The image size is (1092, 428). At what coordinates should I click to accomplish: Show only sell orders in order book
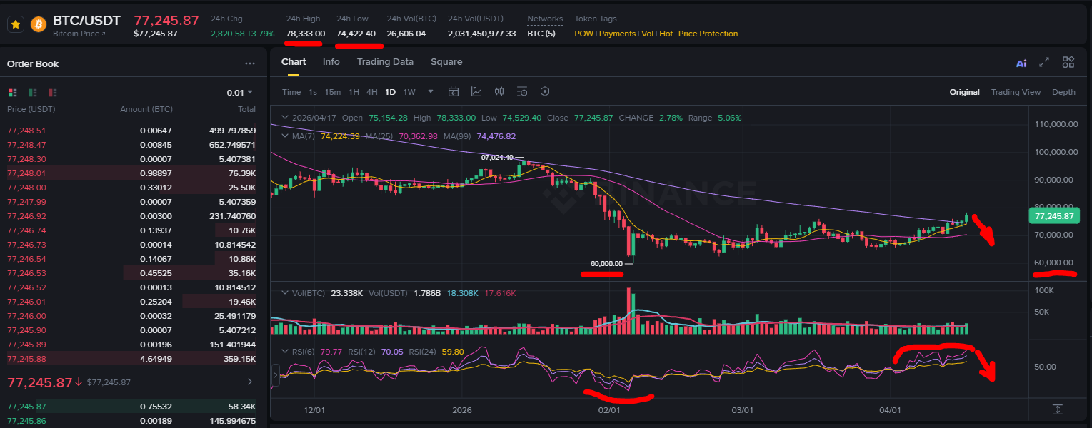[x=53, y=93]
